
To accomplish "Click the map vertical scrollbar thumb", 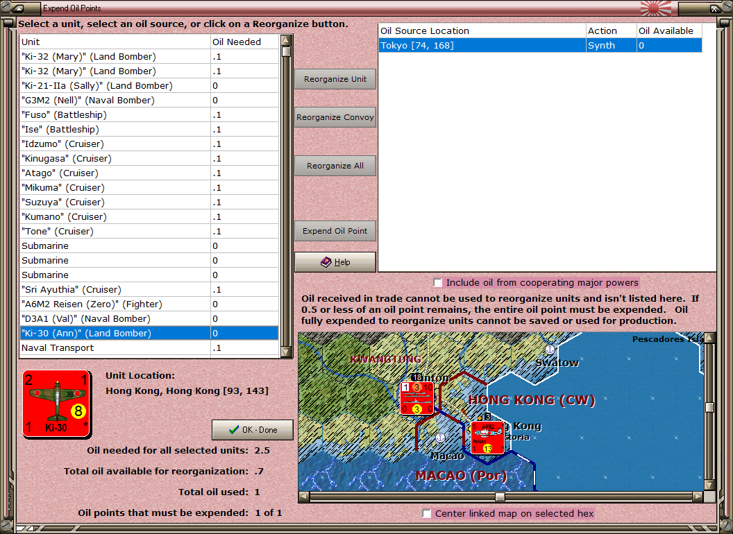I will [709, 407].
